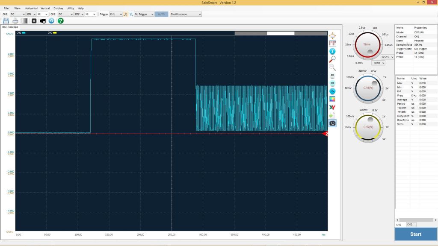Open the 125ns time dropdown
The height and width of the screenshot is (246, 438).
click(387, 57)
